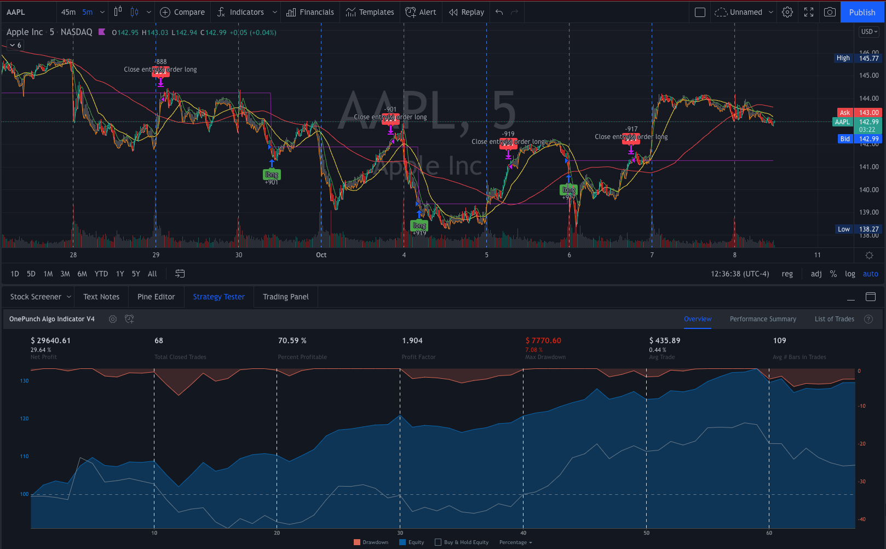Open the Pine Editor tab
886x549 pixels.
click(x=156, y=297)
